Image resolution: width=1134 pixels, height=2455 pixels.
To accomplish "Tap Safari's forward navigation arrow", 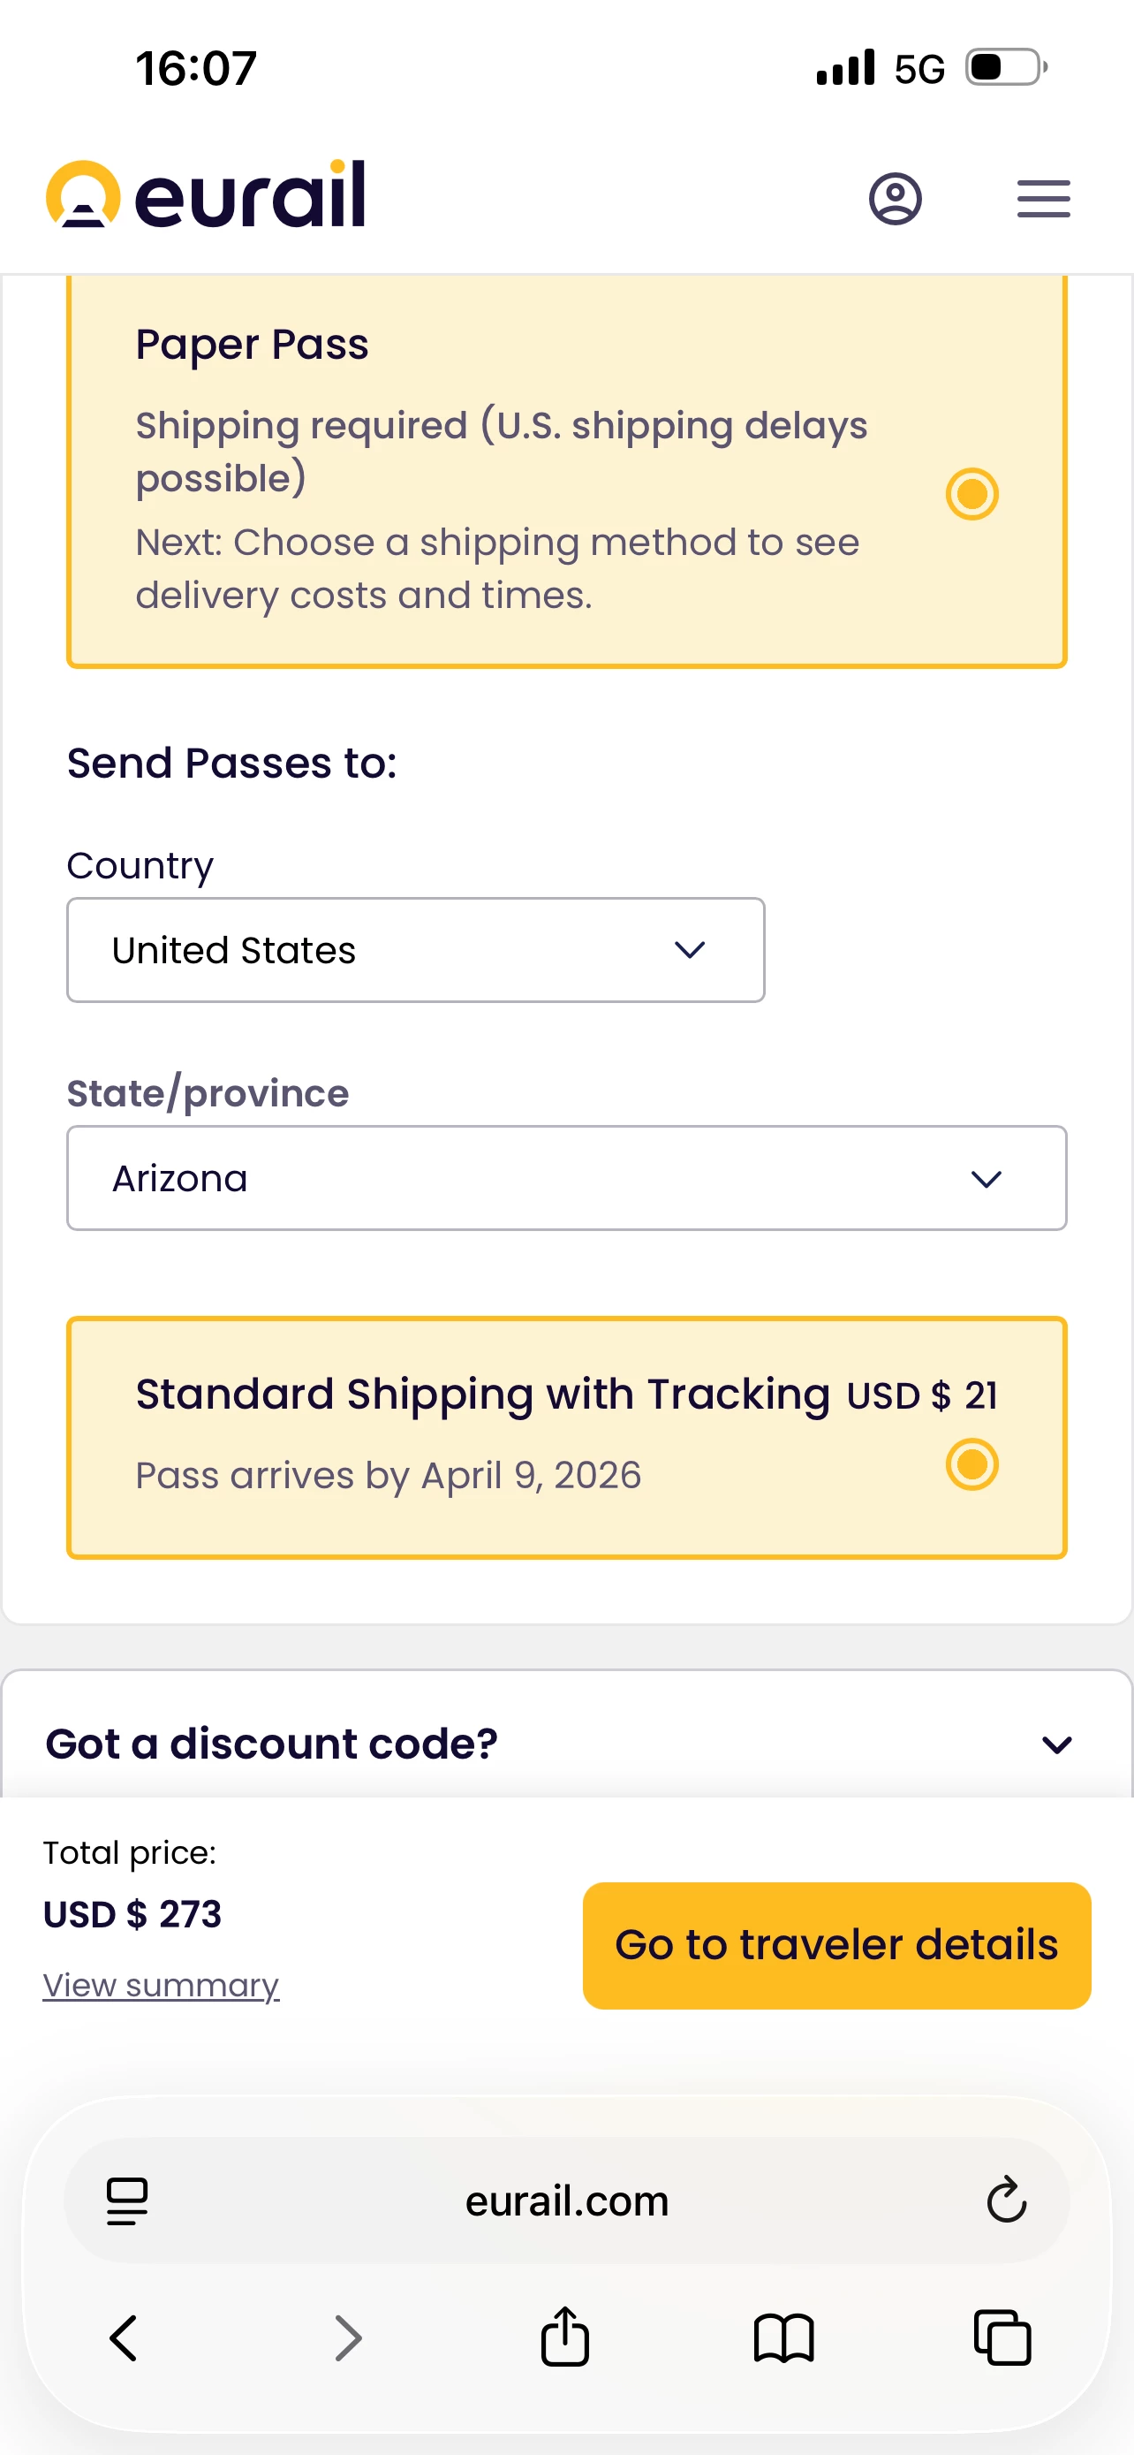I will [349, 2337].
